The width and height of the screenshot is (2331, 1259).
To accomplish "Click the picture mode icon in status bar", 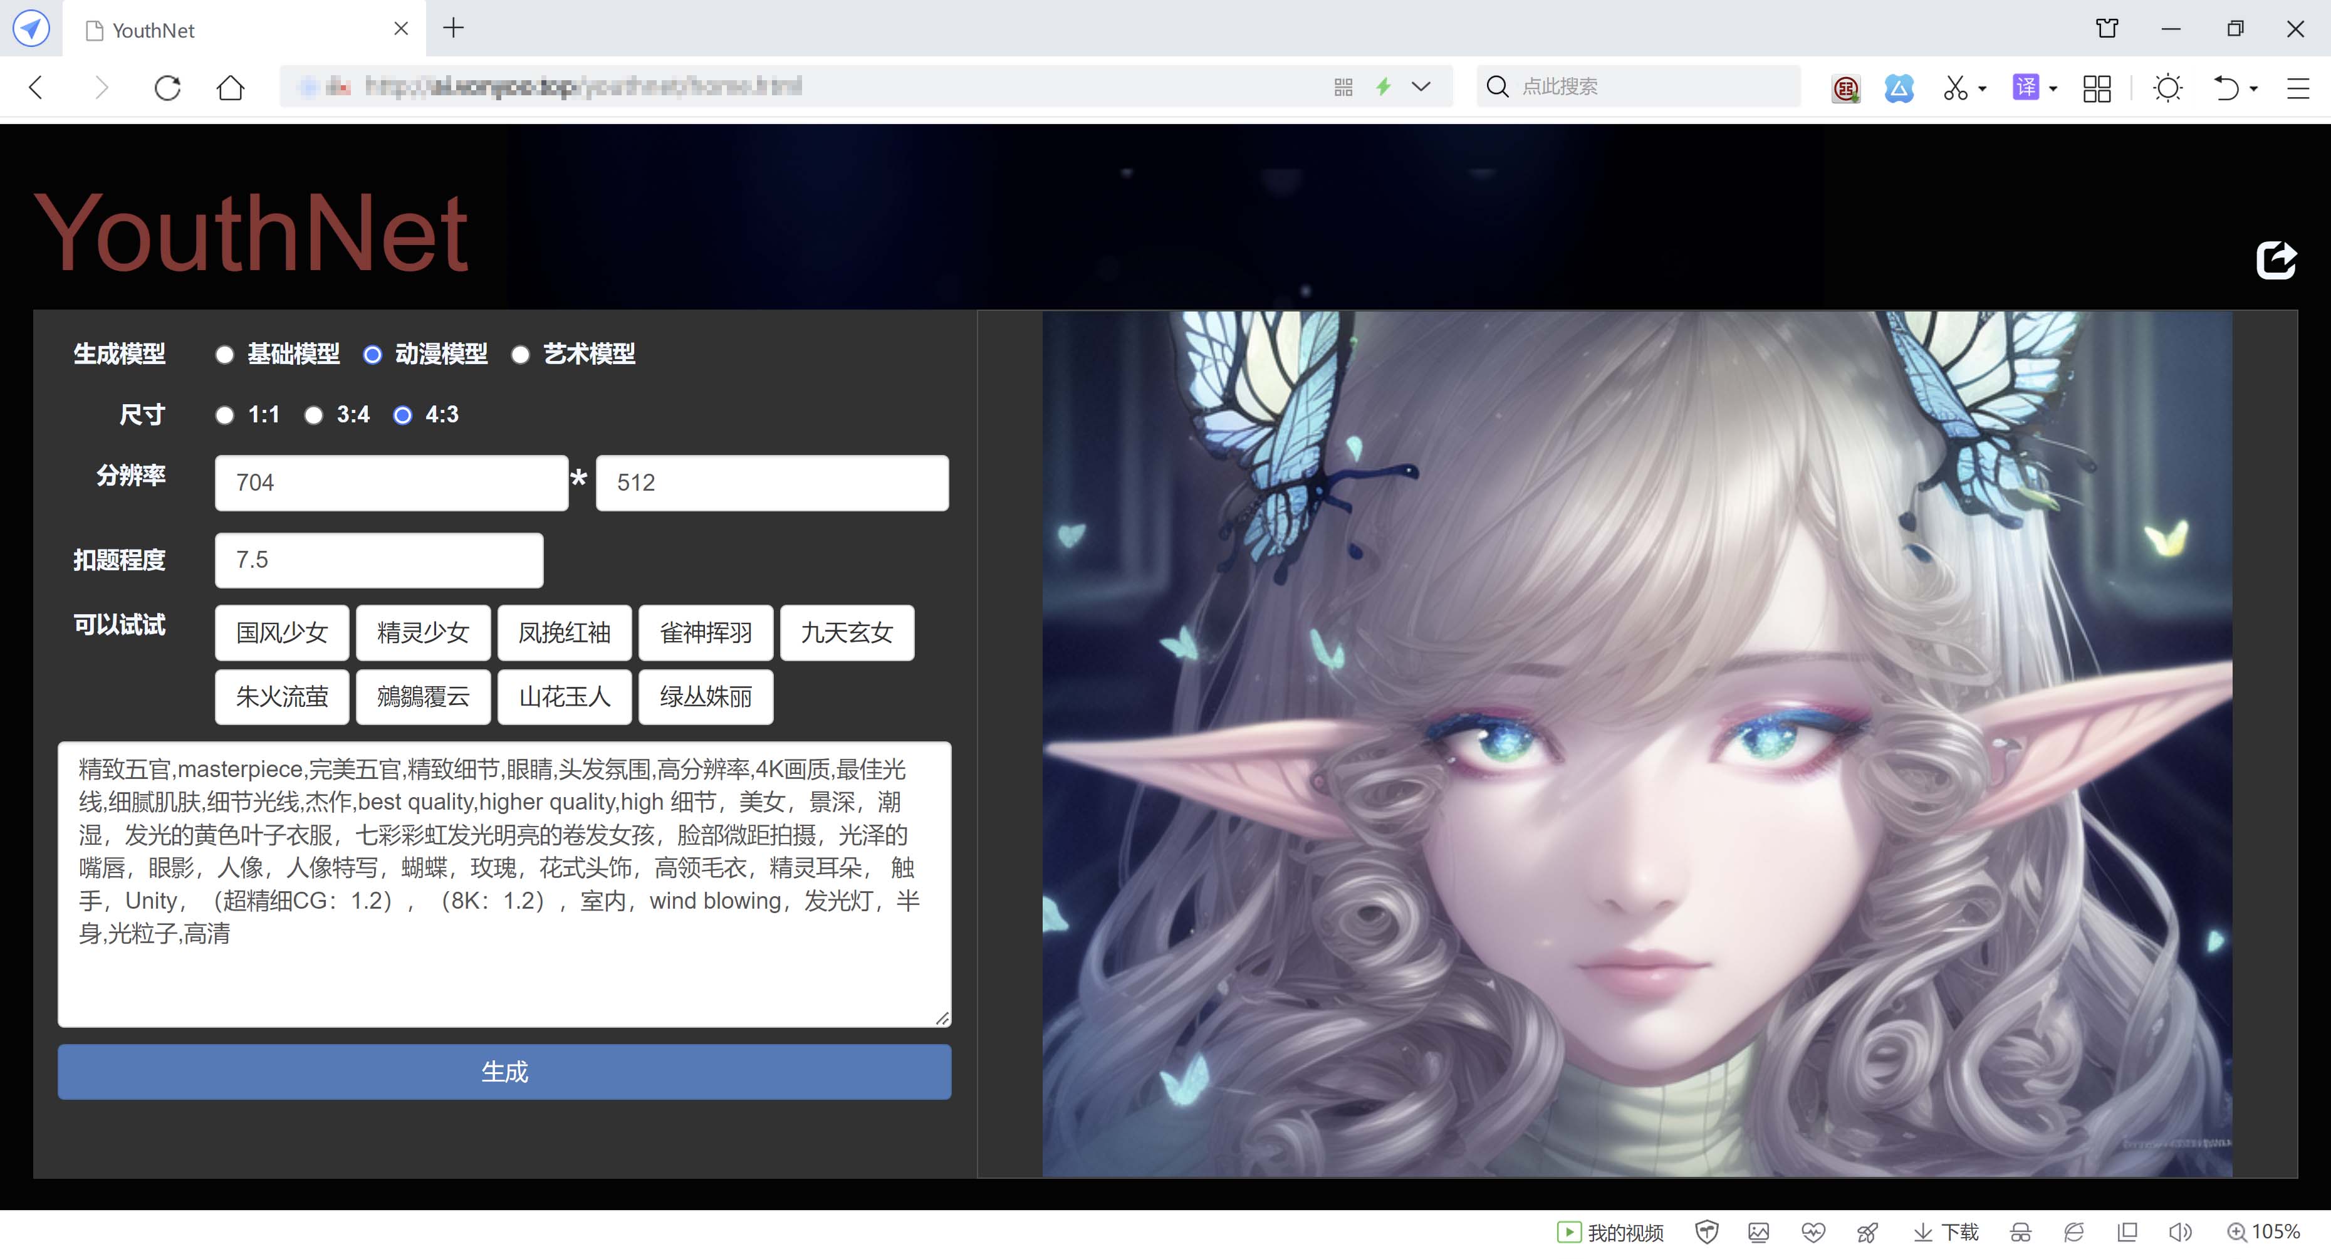I will [1758, 1233].
